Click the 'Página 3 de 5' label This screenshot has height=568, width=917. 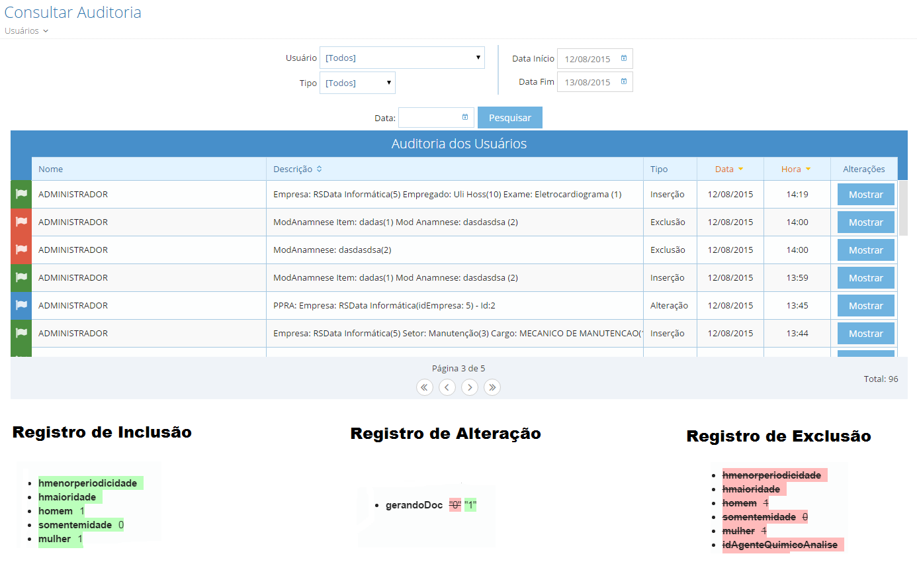click(459, 368)
